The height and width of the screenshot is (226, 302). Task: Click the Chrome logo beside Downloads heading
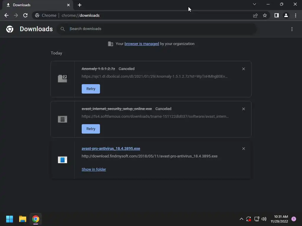pyautogui.click(x=10, y=29)
